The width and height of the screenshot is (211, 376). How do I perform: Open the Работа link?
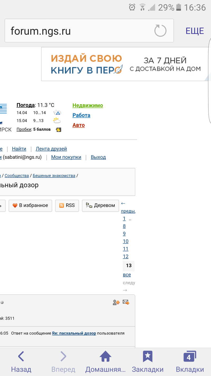81,115
